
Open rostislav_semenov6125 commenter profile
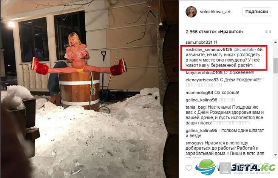[209, 49]
